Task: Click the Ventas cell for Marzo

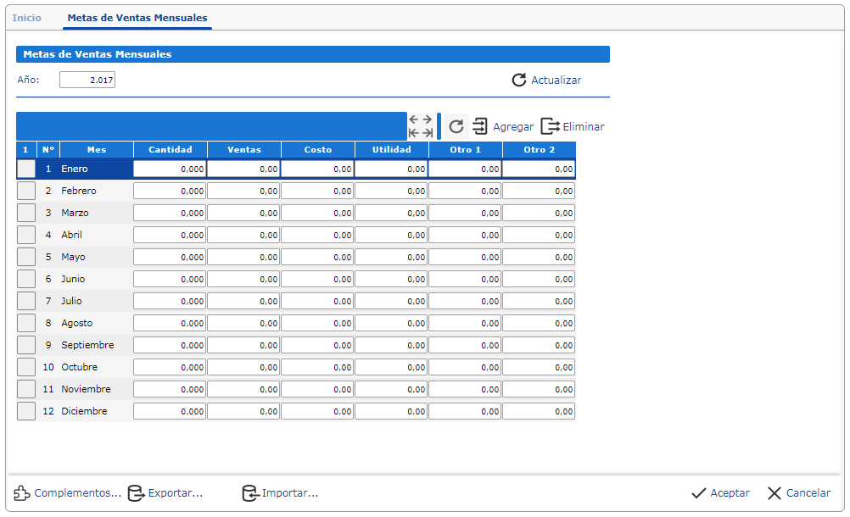Action: 243,213
